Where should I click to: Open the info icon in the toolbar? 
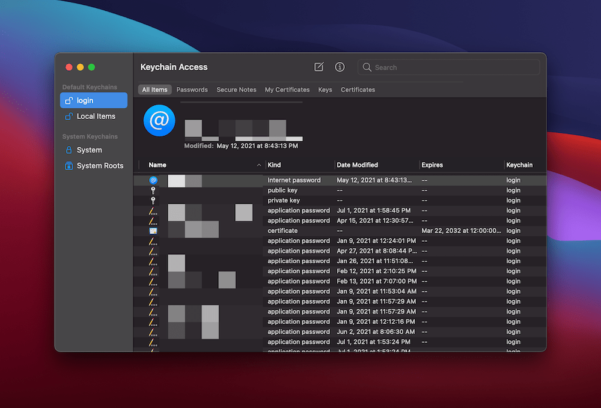340,67
